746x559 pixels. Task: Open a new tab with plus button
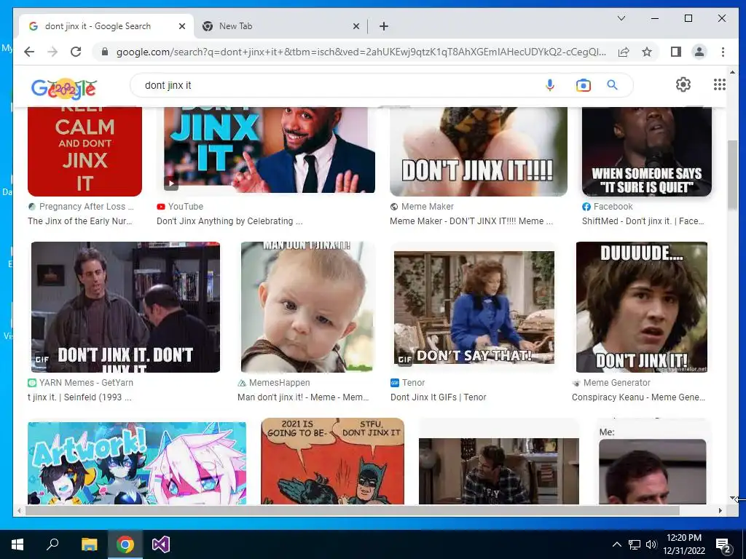[x=384, y=26]
